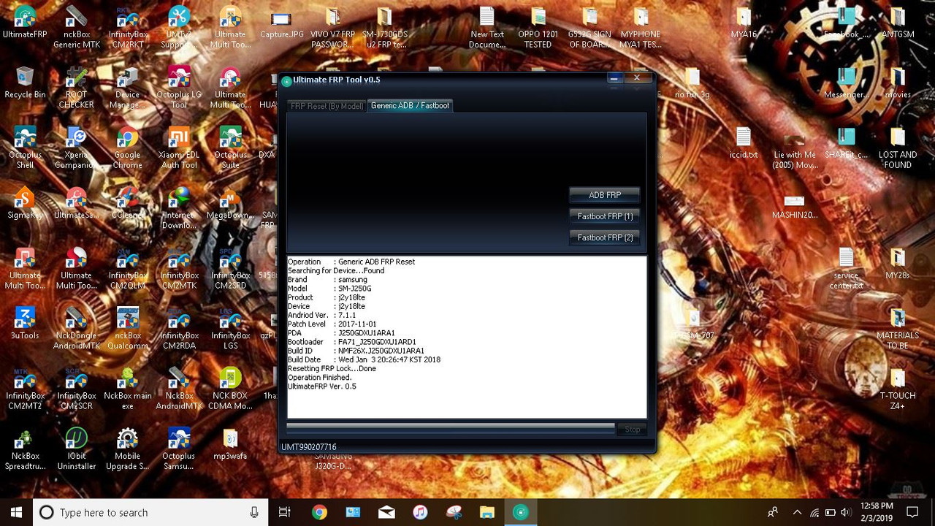Select the Device Manager shortcut
935x526 pixels.
128,88
